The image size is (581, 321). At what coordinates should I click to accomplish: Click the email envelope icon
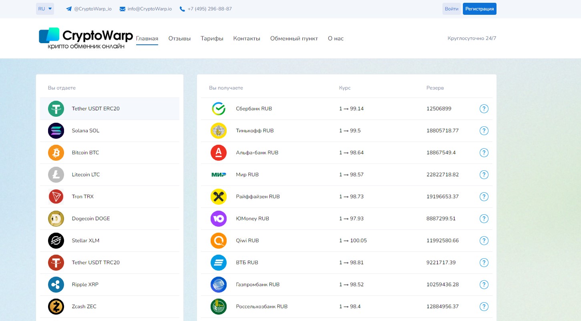pos(123,9)
